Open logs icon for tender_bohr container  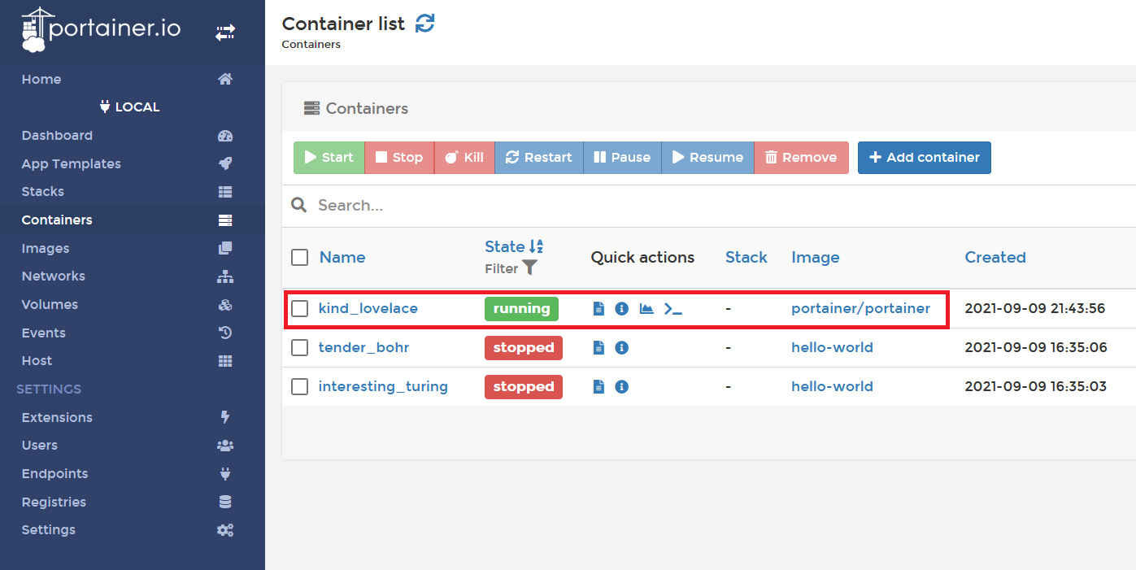click(x=599, y=347)
